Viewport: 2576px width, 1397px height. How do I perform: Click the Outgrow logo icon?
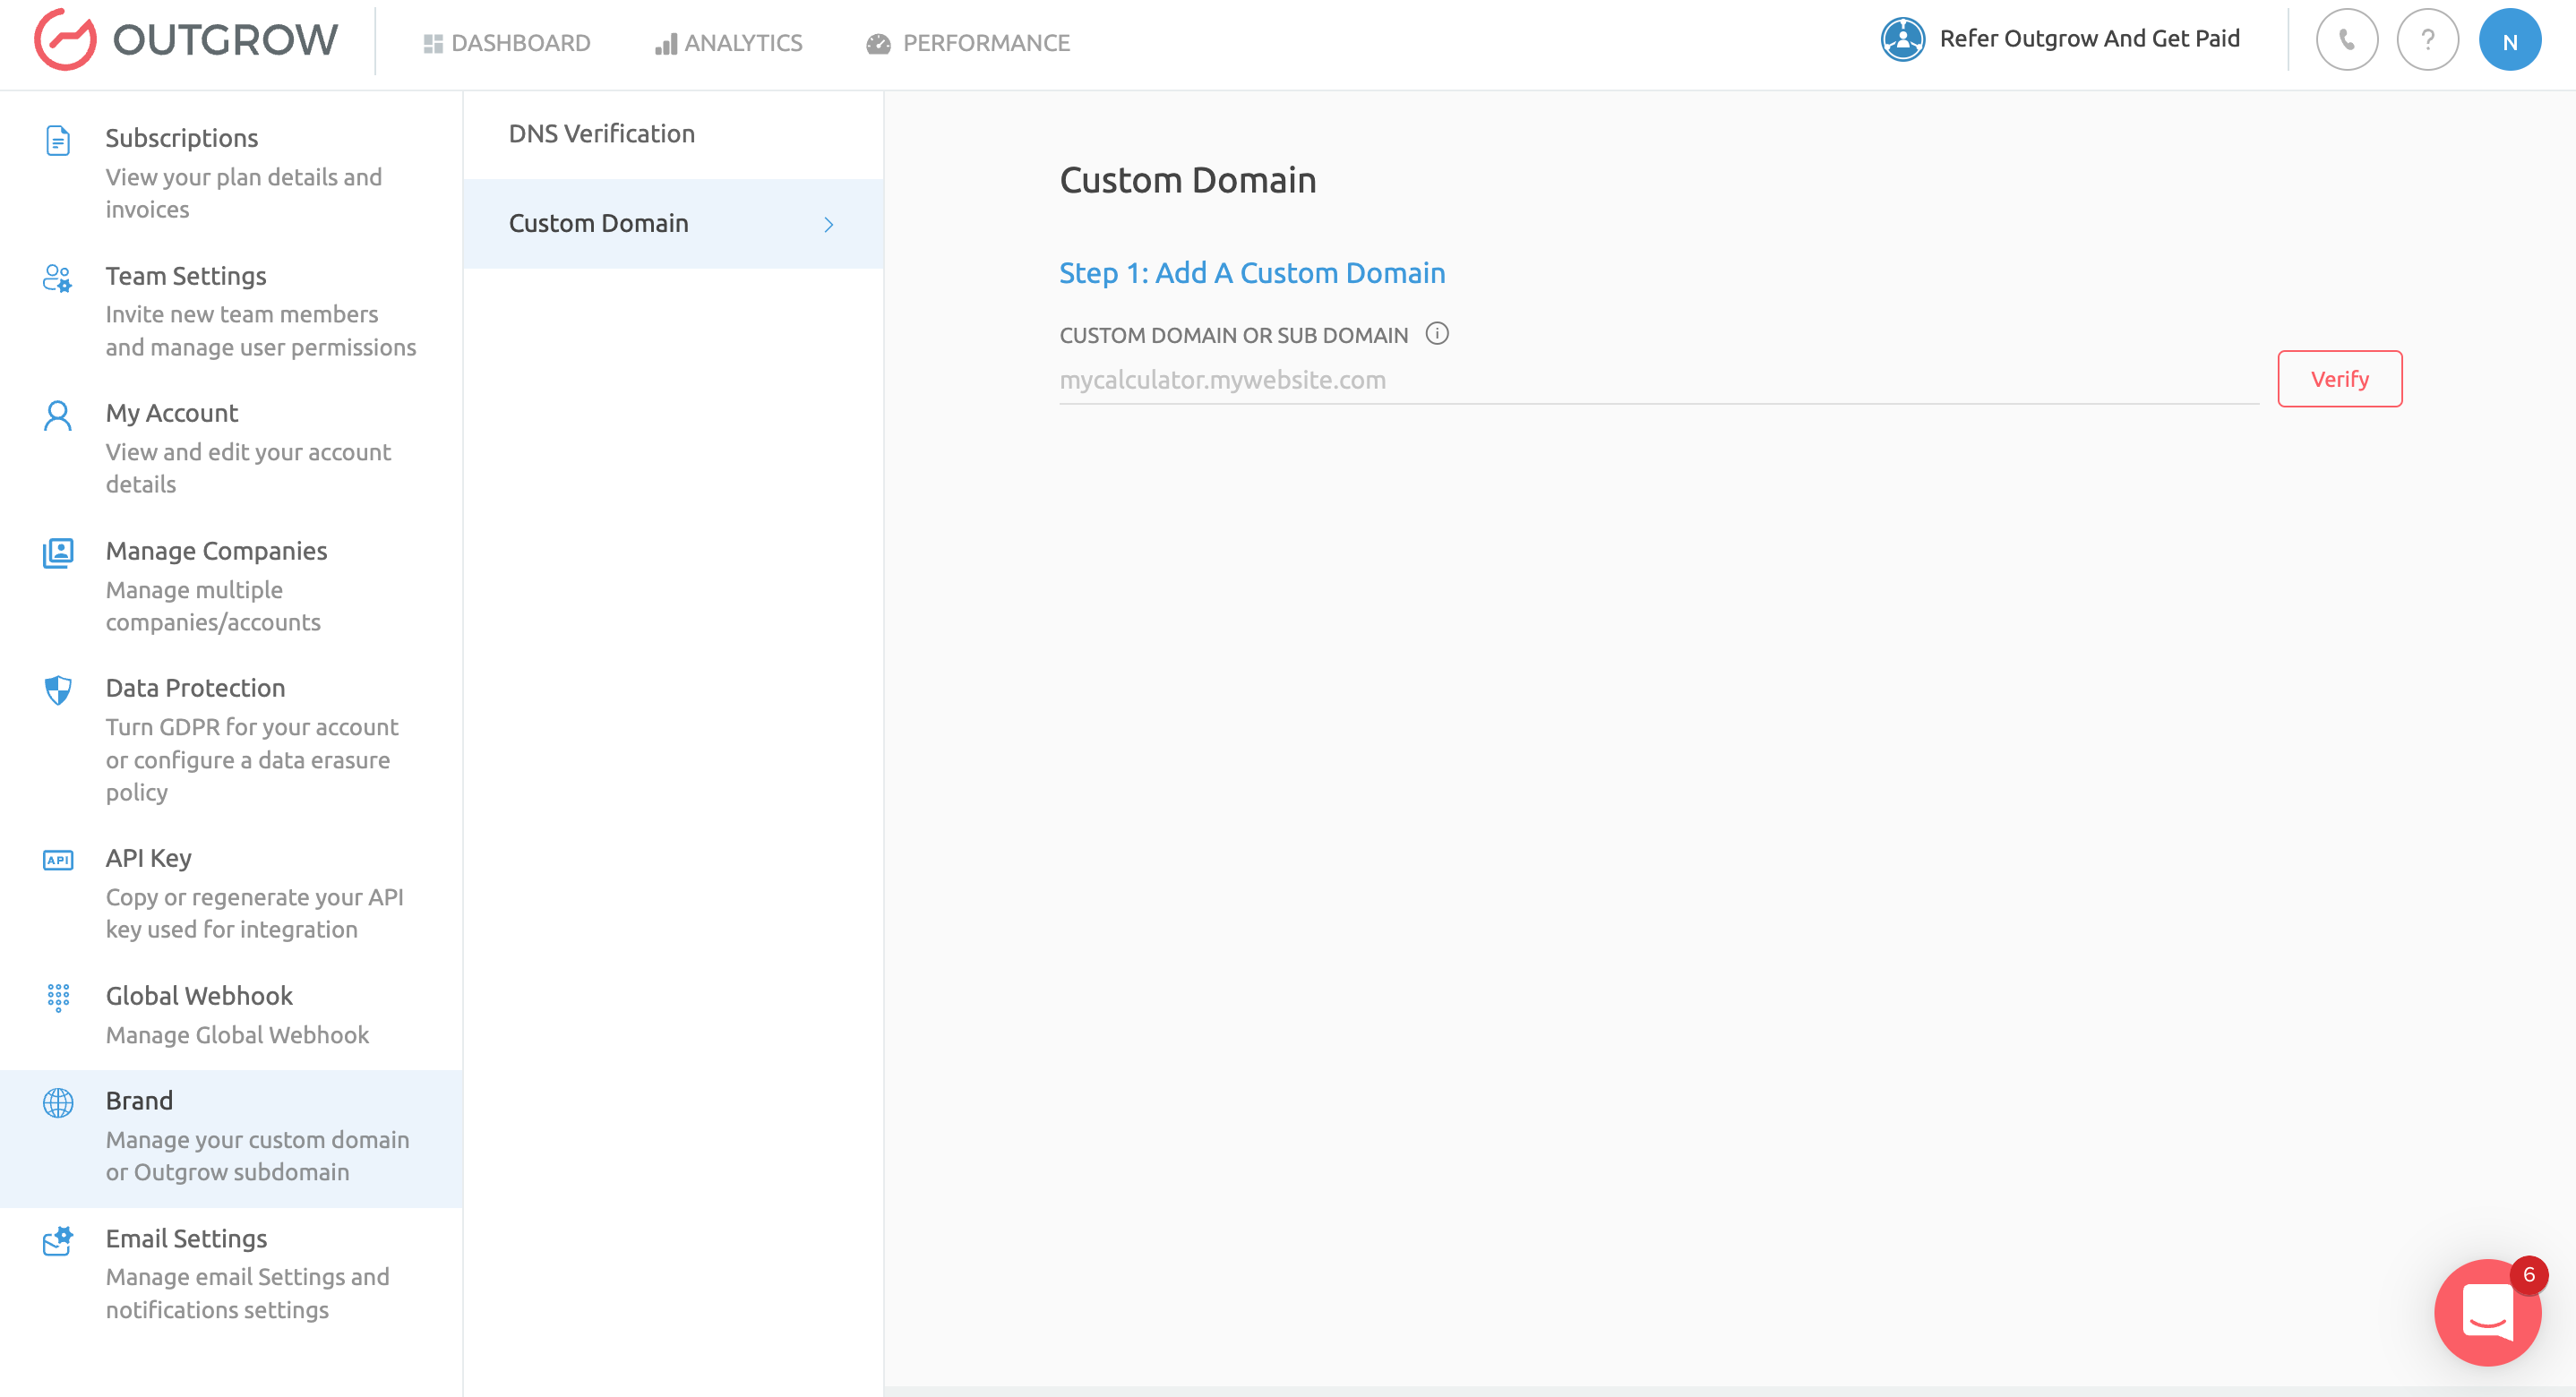tap(65, 40)
